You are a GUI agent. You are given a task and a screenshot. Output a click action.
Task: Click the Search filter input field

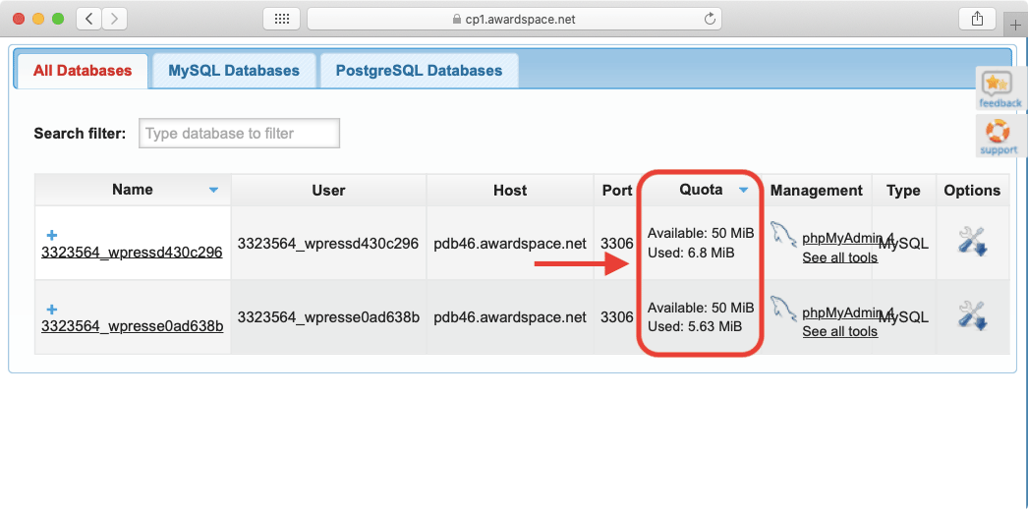pyautogui.click(x=240, y=134)
